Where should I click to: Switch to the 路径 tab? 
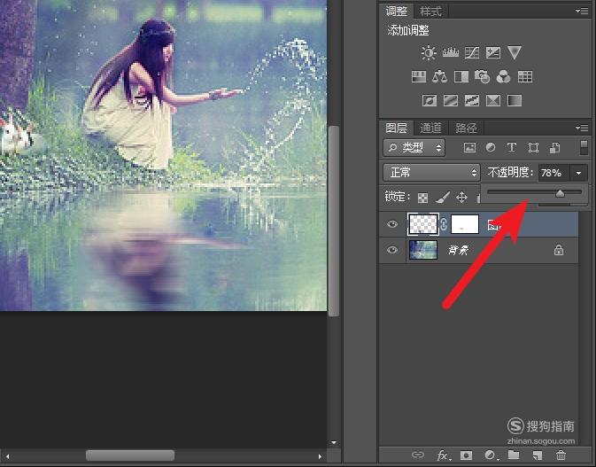click(x=466, y=128)
